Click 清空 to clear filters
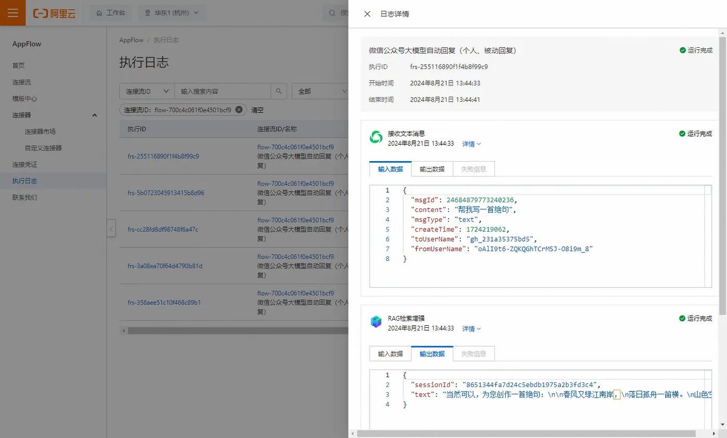Viewport: 727px width, 438px height. tap(258, 110)
